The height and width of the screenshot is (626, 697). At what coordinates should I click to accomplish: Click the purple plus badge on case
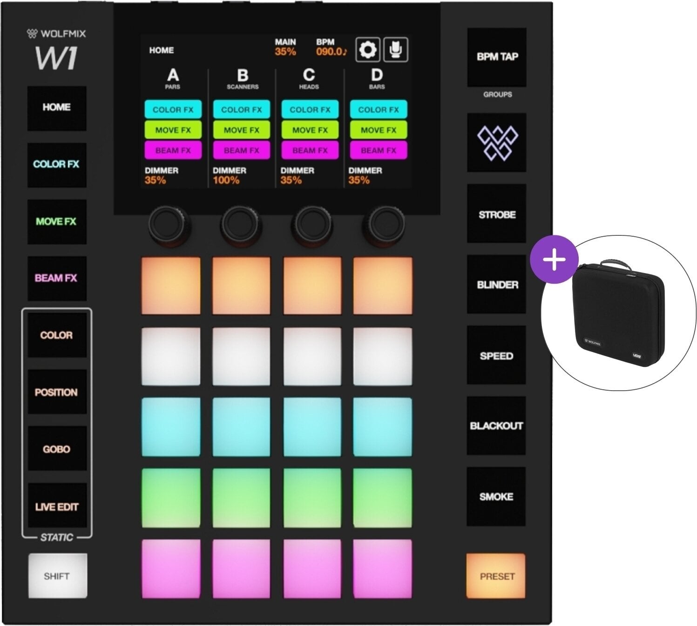point(554,259)
